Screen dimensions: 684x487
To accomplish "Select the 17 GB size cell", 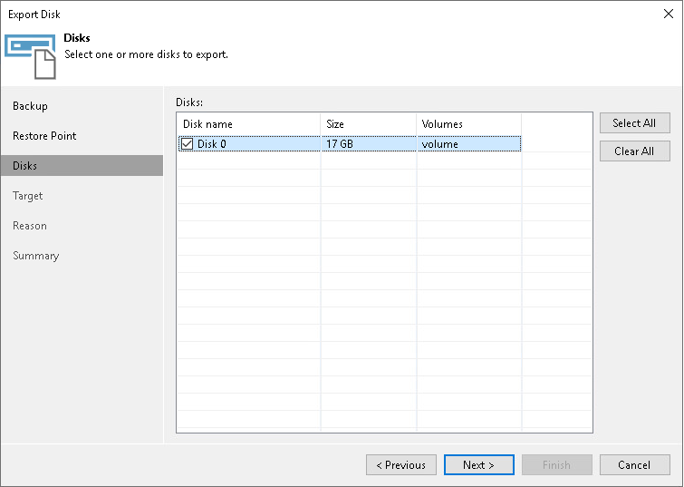I will (x=369, y=143).
